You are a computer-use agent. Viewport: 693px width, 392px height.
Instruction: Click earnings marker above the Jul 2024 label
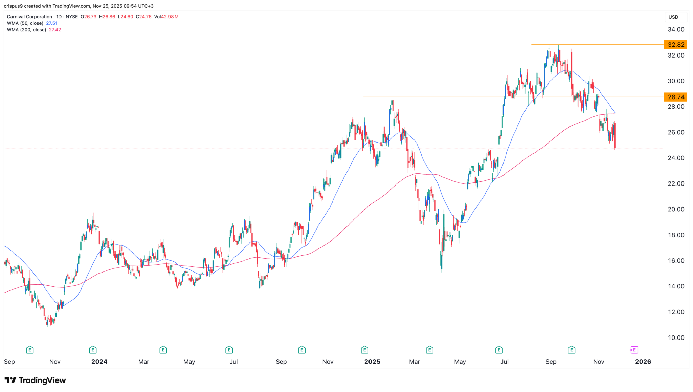point(229,350)
